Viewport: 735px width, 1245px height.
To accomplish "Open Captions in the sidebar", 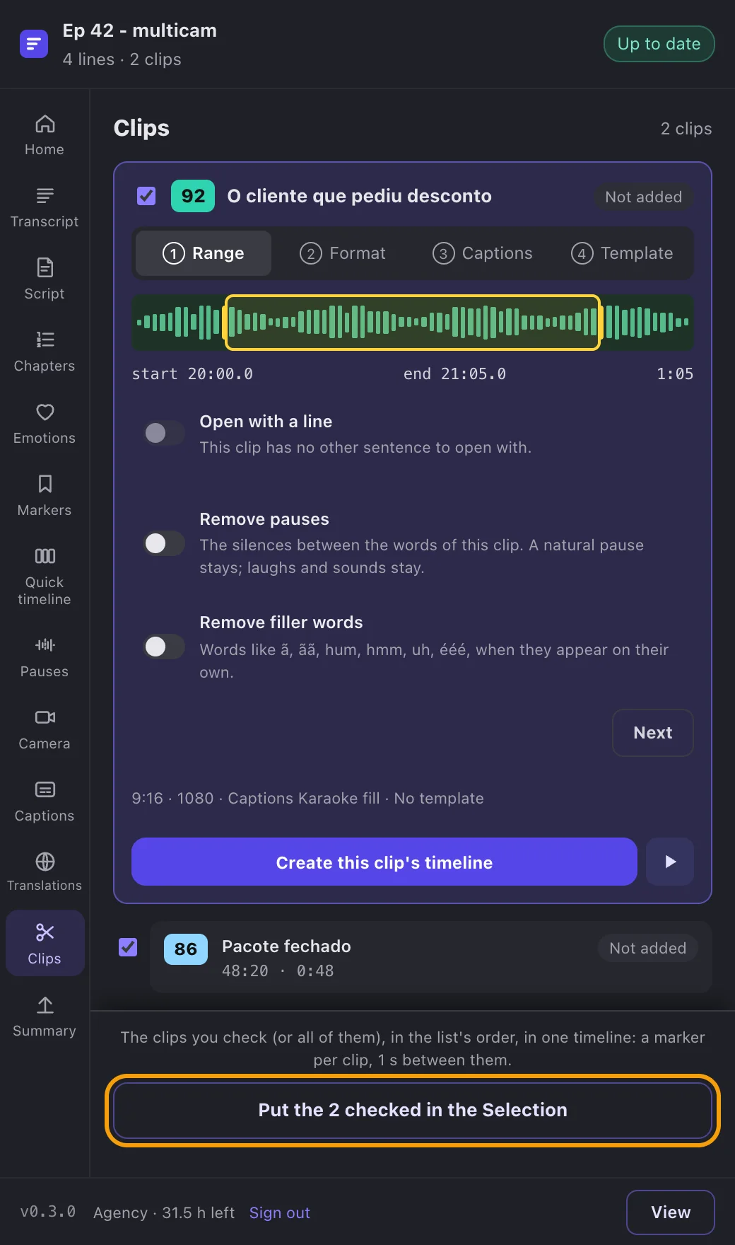I will [45, 801].
